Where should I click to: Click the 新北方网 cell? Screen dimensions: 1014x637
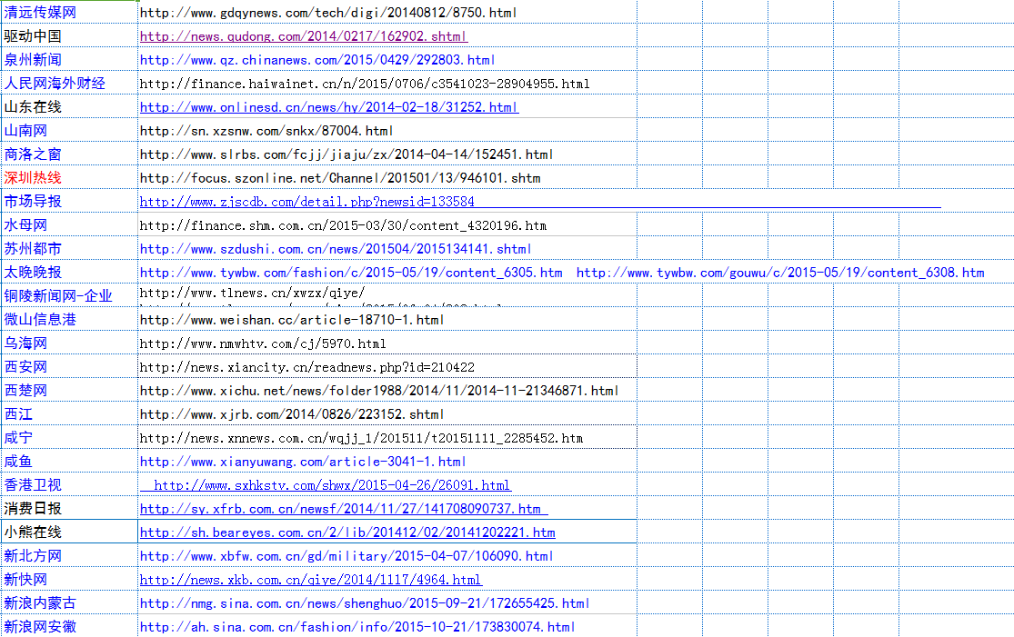(69, 556)
